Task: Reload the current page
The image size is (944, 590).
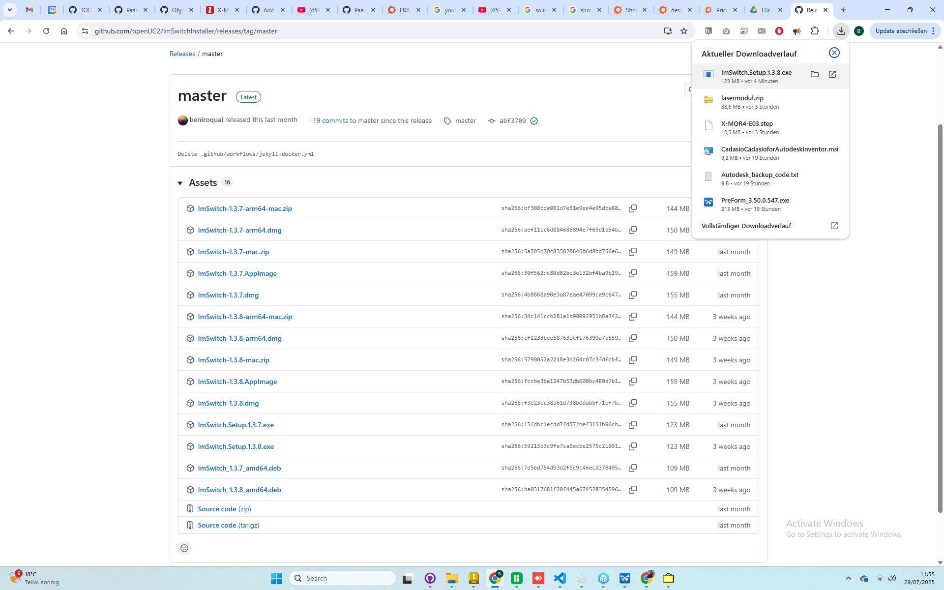Action: click(46, 31)
